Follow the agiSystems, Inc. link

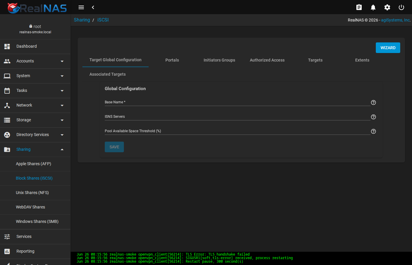396,20
